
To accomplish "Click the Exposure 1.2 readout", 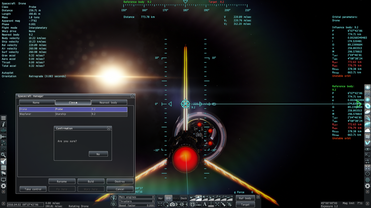I will pyautogui.click(x=330, y=206).
